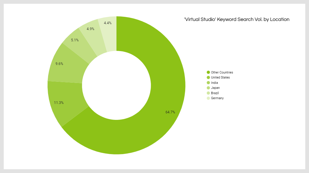Click the Japan legend color dot

click(x=208, y=88)
